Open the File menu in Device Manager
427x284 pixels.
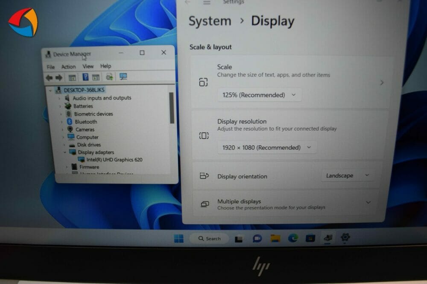click(x=51, y=67)
